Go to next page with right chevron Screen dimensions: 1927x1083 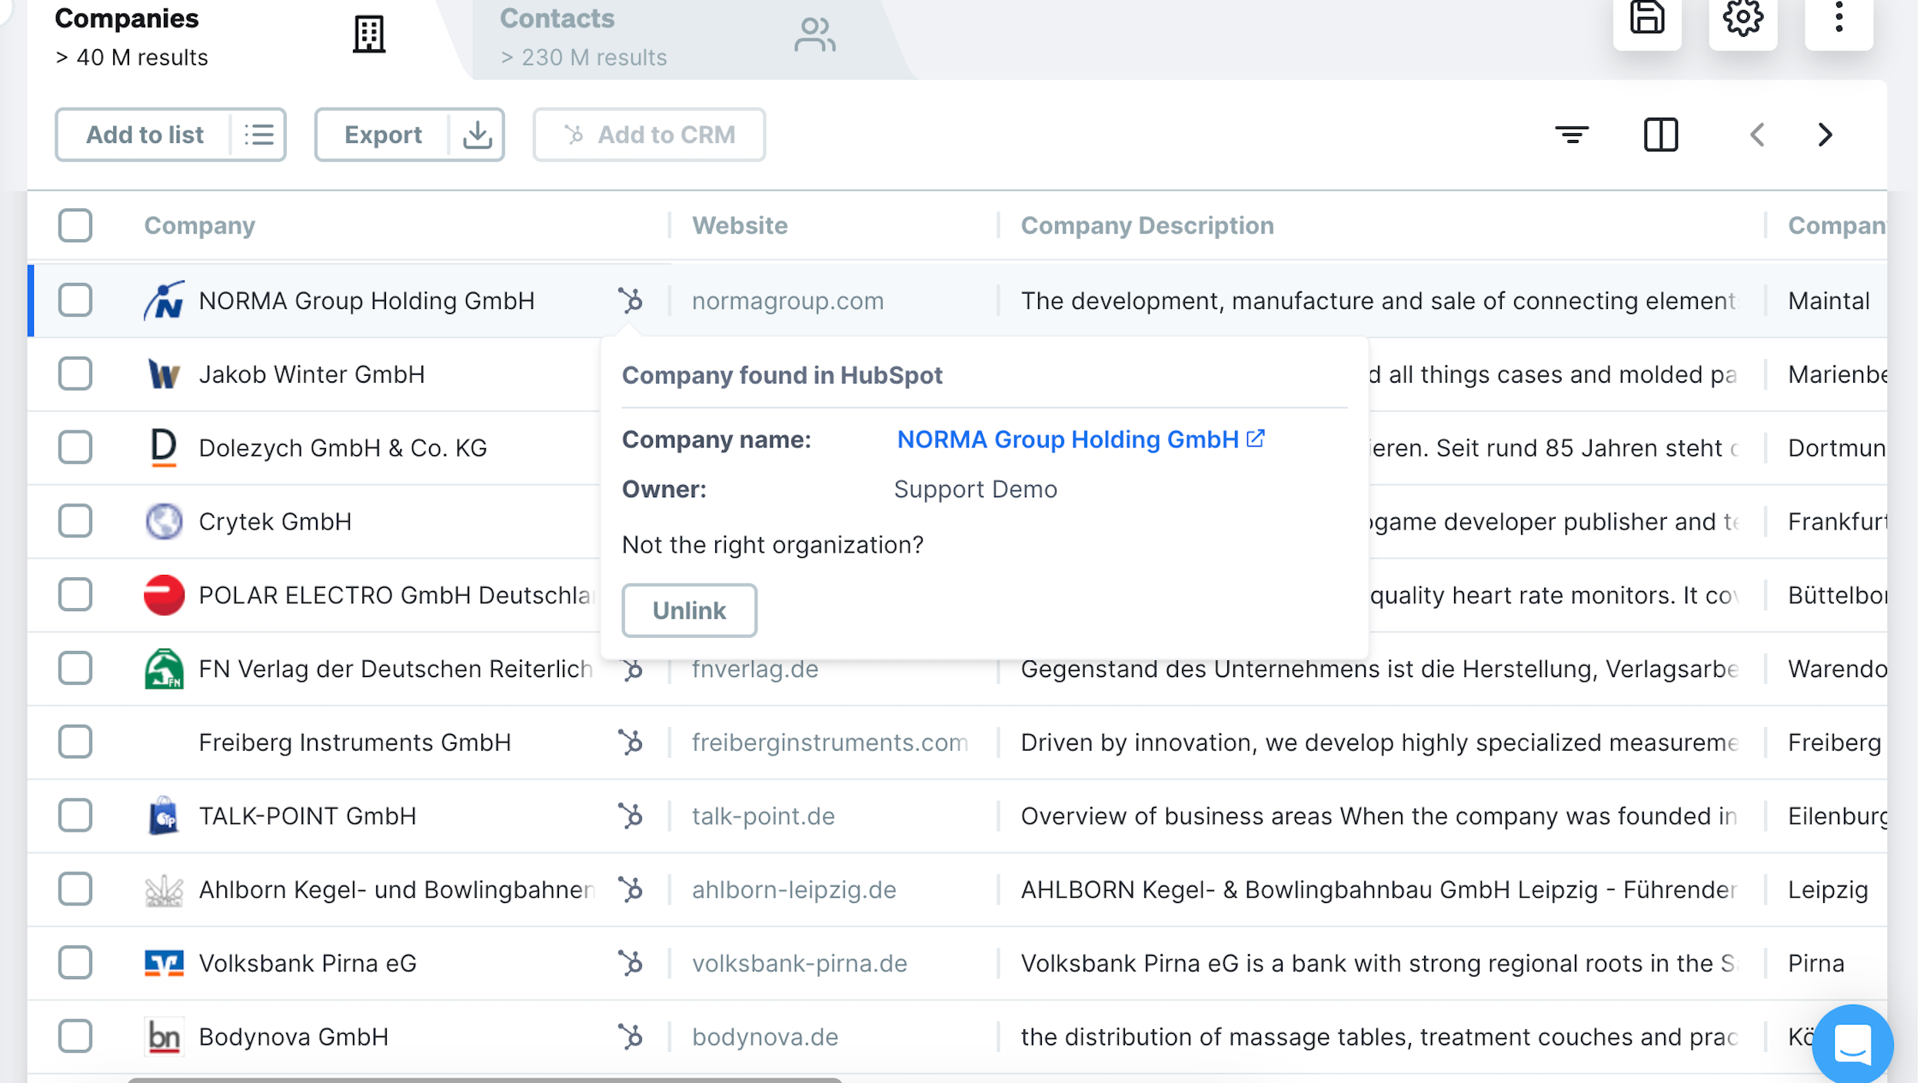[1824, 135]
